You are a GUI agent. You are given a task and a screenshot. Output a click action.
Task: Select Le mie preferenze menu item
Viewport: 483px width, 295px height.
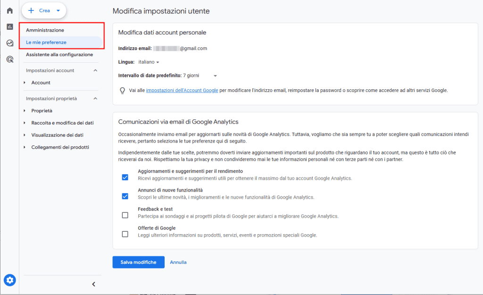click(62, 42)
